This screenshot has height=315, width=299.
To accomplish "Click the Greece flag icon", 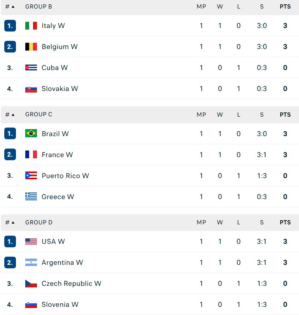I will 31,196.
